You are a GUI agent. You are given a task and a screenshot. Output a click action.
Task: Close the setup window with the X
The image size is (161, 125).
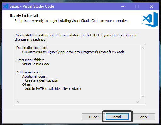[x=152, y=6]
